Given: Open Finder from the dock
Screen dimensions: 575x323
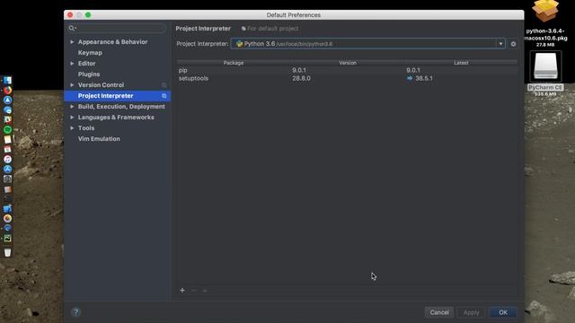Looking at the screenshot, I should [7, 80].
